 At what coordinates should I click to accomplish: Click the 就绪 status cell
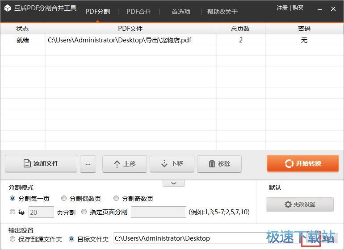(23, 40)
